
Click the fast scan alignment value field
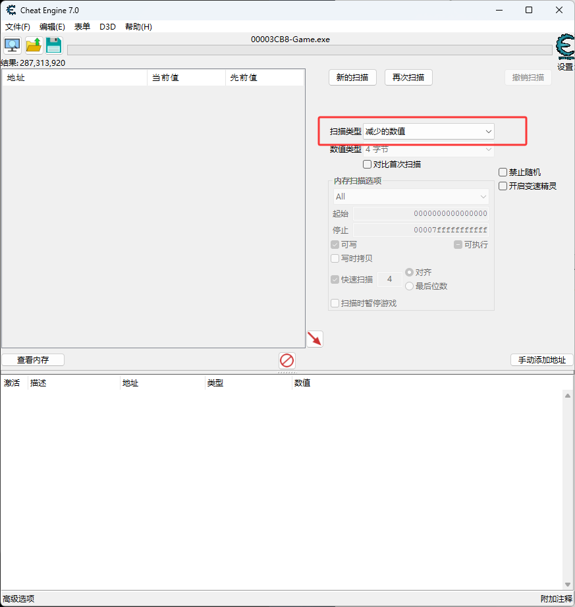[x=389, y=279]
